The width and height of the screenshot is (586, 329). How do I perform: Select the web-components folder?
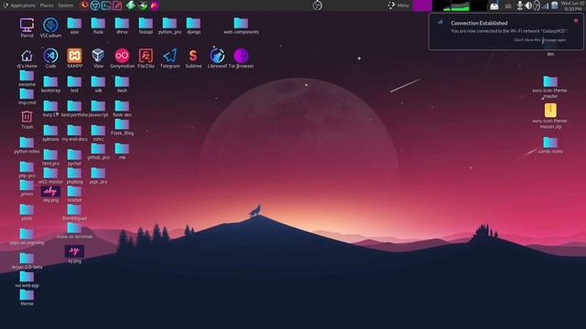[241, 27]
